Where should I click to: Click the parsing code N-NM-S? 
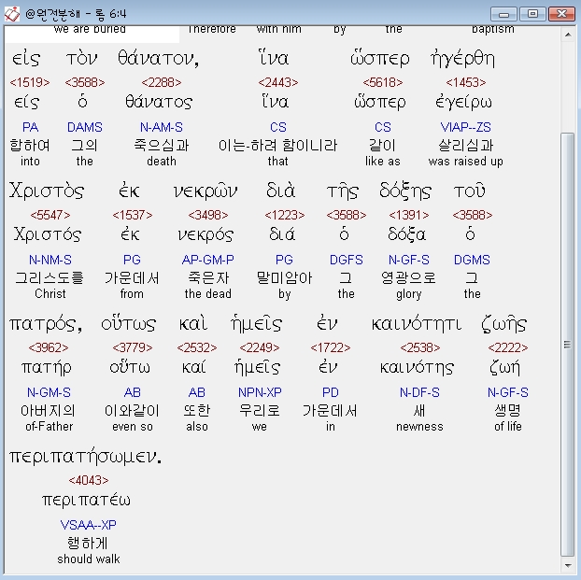point(50,260)
